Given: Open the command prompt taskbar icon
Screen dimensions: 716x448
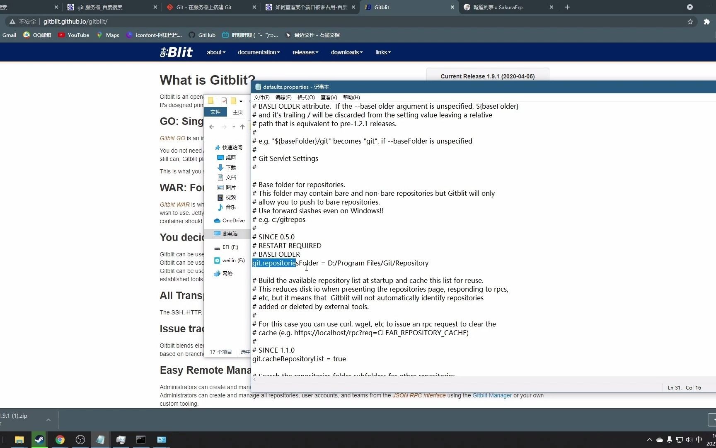Looking at the screenshot, I should (141, 440).
